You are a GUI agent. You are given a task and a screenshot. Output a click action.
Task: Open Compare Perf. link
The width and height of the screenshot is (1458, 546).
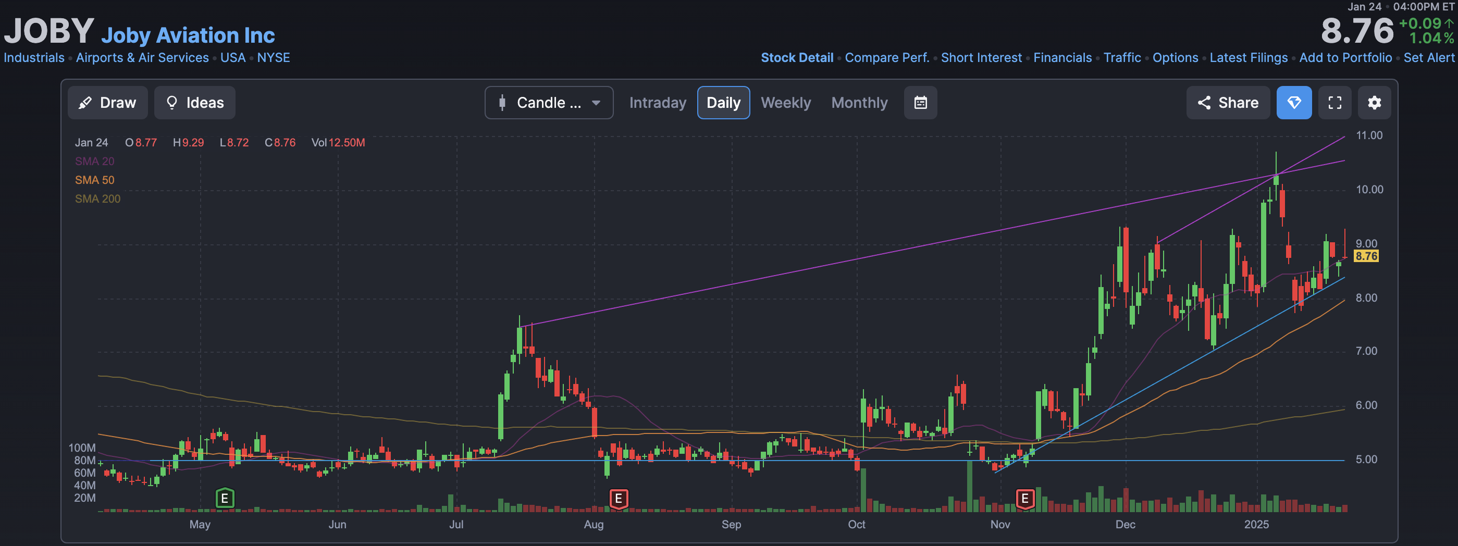[887, 58]
